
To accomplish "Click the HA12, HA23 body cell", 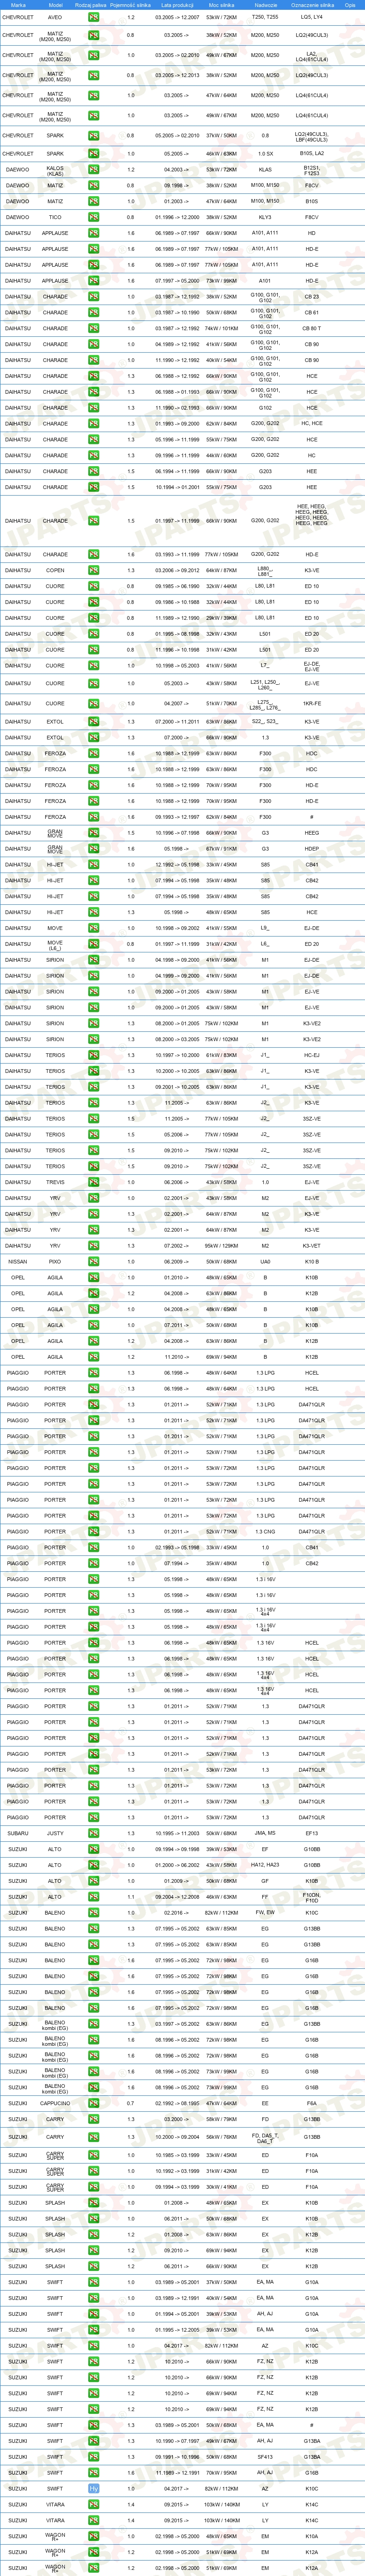I will [x=265, y=1864].
